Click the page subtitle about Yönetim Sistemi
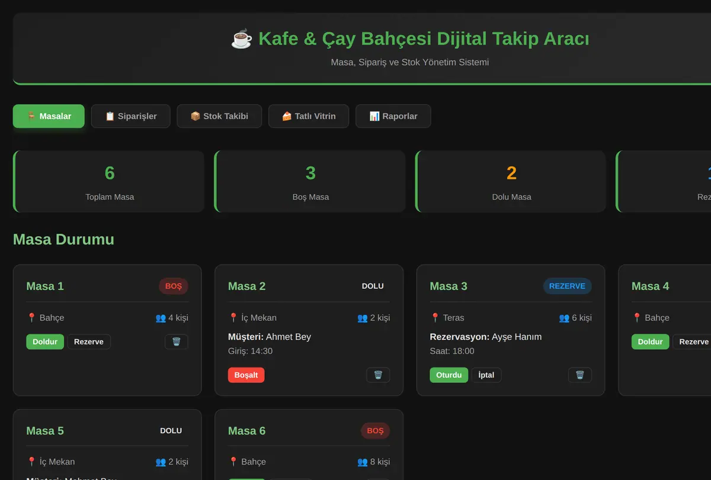 point(410,62)
